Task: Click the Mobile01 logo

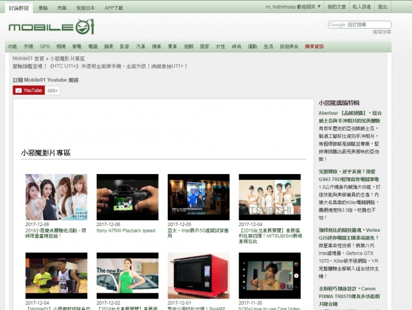Action: point(51,27)
